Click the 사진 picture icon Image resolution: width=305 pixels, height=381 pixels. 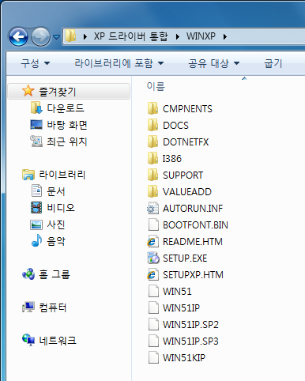click(x=36, y=224)
